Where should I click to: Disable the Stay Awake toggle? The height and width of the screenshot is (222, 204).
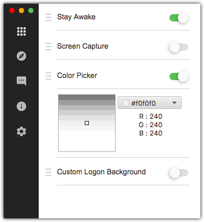(179, 18)
